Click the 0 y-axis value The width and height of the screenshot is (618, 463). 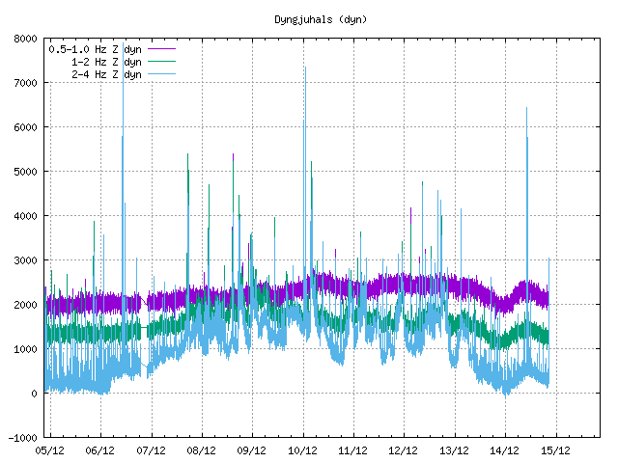(34, 394)
